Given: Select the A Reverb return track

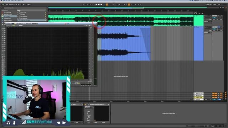Looking at the screenshot, I should coord(199,93).
